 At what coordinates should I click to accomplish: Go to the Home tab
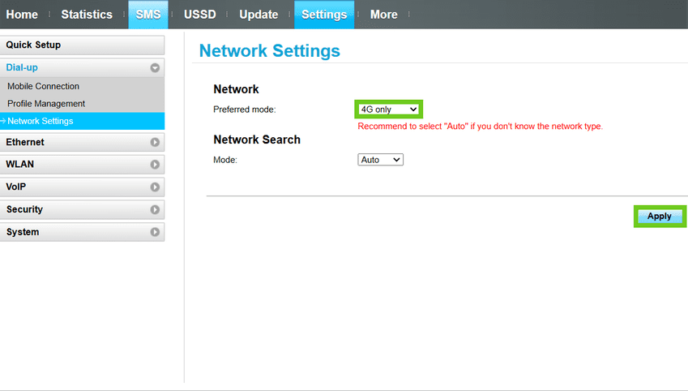tap(22, 15)
